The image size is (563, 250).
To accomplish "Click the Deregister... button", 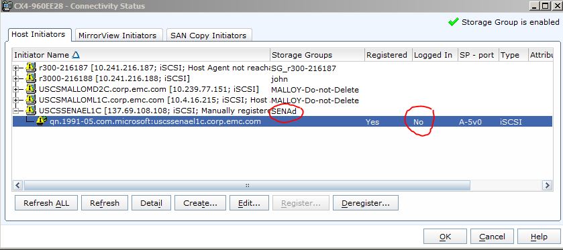I will pyautogui.click(x=366, y=203).
